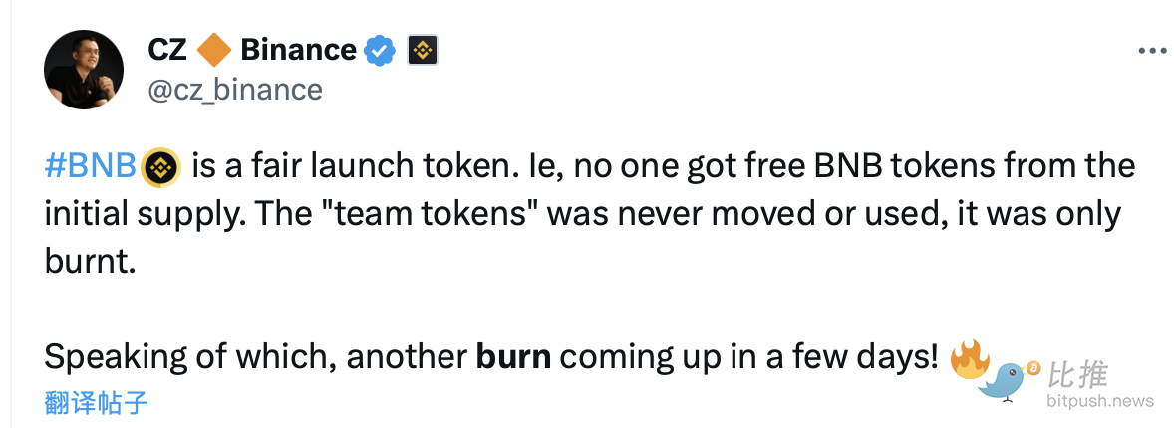
Task: Click the display name "CZ"
Action: point(167,49)
